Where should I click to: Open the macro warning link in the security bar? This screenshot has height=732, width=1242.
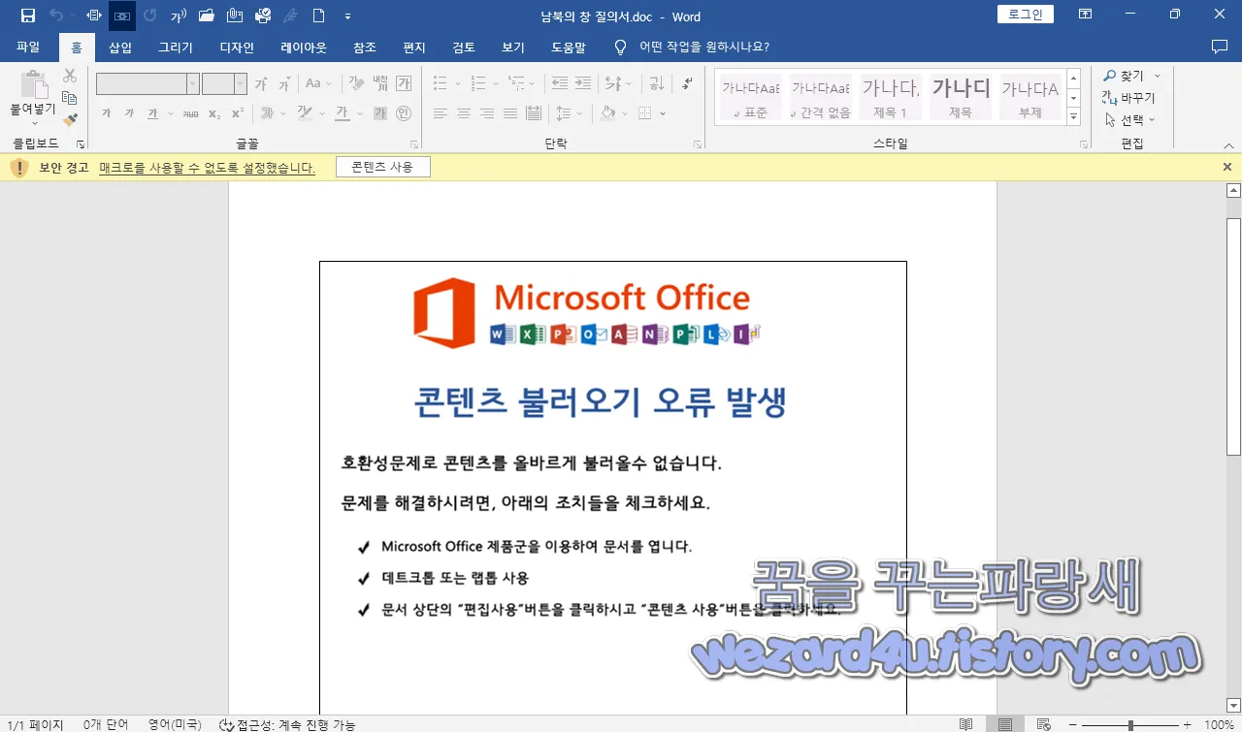coord(207,168)
